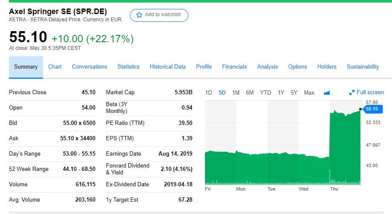392x214 pixels.
Task: Select the YTD chart range
Action: point(265,93)
